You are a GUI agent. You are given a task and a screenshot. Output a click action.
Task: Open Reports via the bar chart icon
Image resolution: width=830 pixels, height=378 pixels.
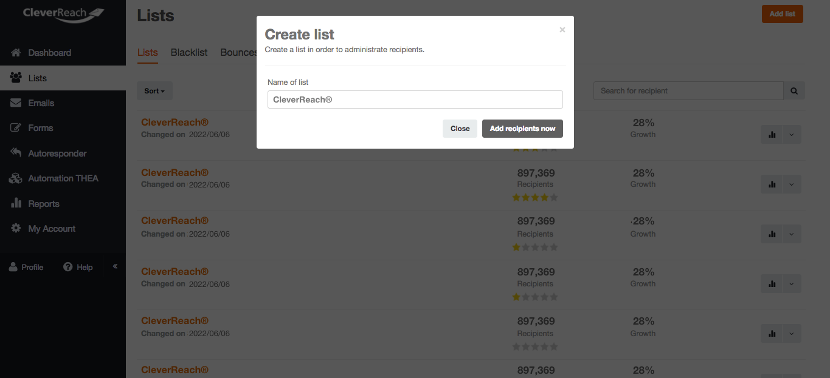click(x=16, y=203)
